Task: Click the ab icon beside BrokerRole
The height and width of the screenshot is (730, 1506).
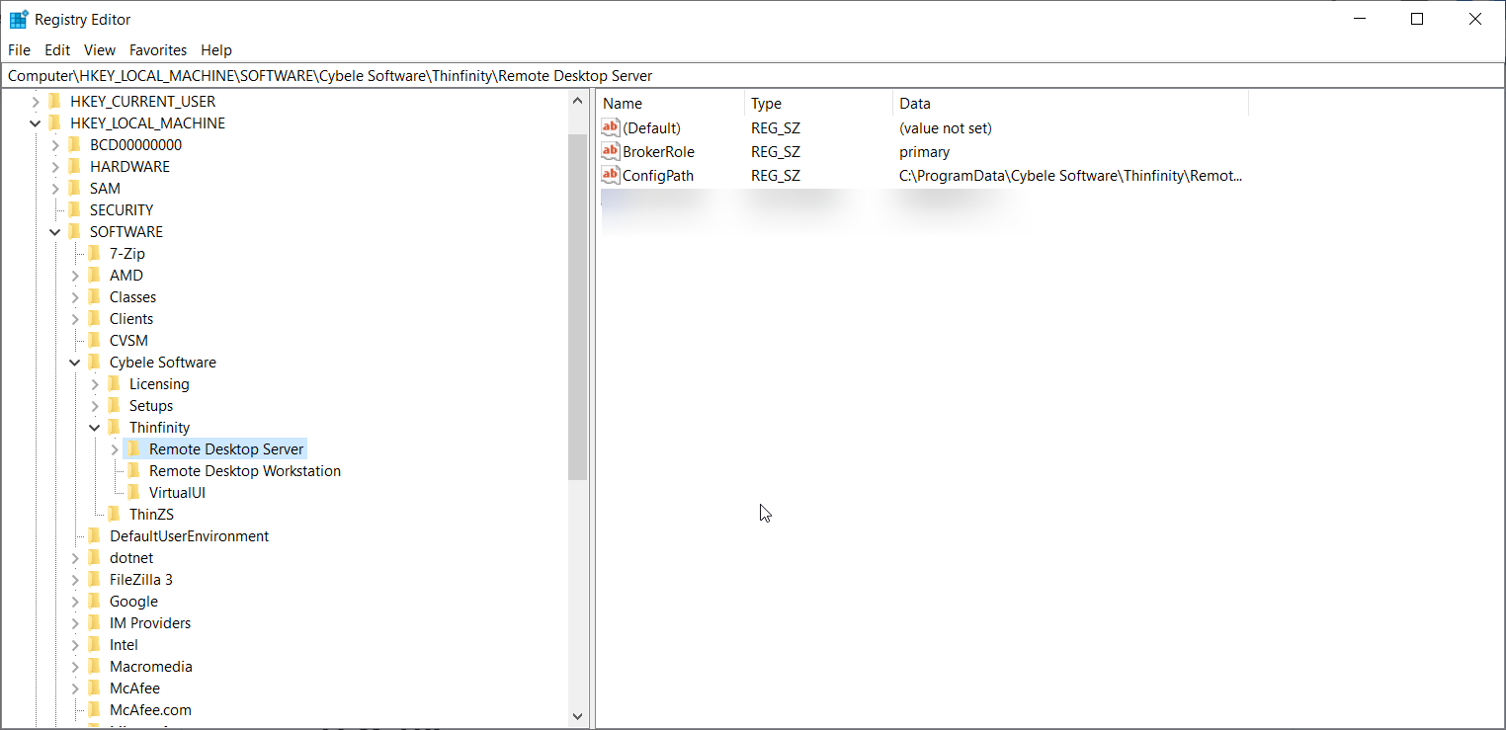Action: coord(609,151)
